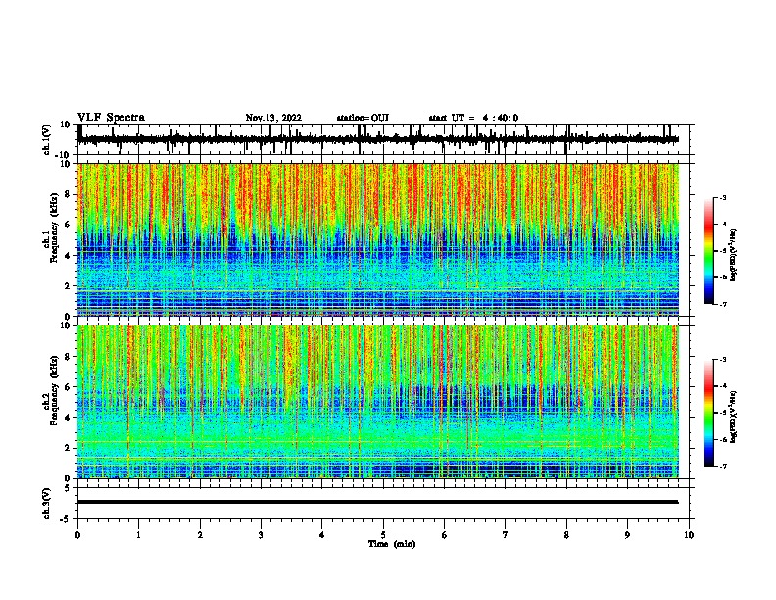Click the ch.2 "Frequency (kHz)" axis label
Screen dimensions: 776x600
[x=53, y=390]
